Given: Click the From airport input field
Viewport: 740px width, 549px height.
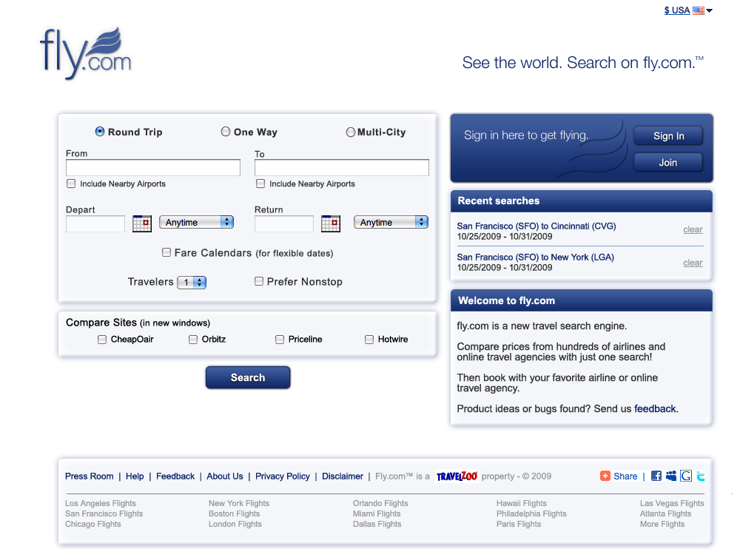Looking at the screenshot, I should tap(153, 167).
